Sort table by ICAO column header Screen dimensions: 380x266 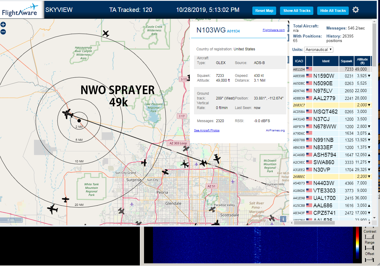[299, 61]
